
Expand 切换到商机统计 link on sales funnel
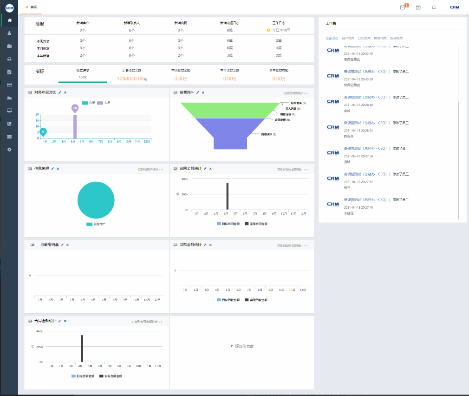(x=295, y=93)
